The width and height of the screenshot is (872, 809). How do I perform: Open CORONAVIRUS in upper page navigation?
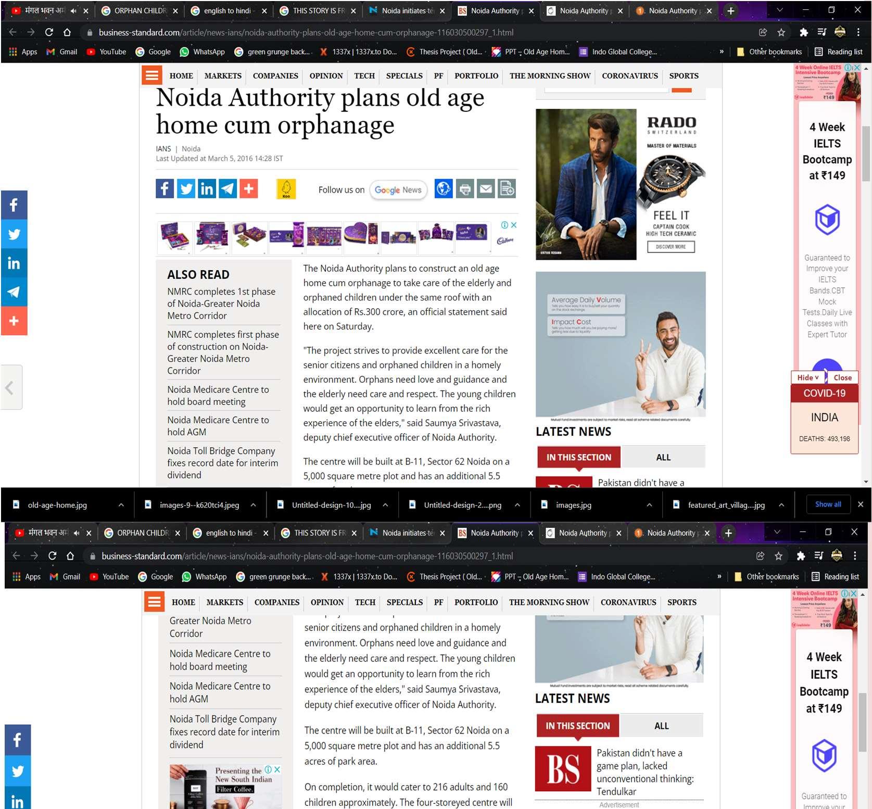click(x=630, y=76)
